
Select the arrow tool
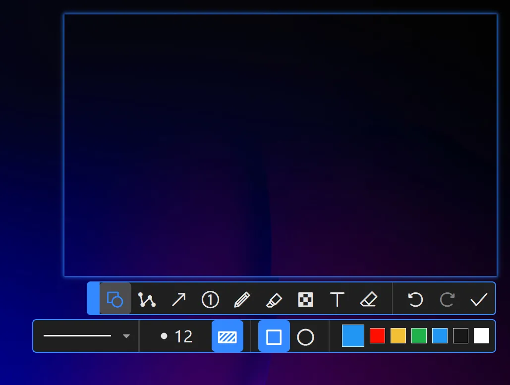point(178,299)
